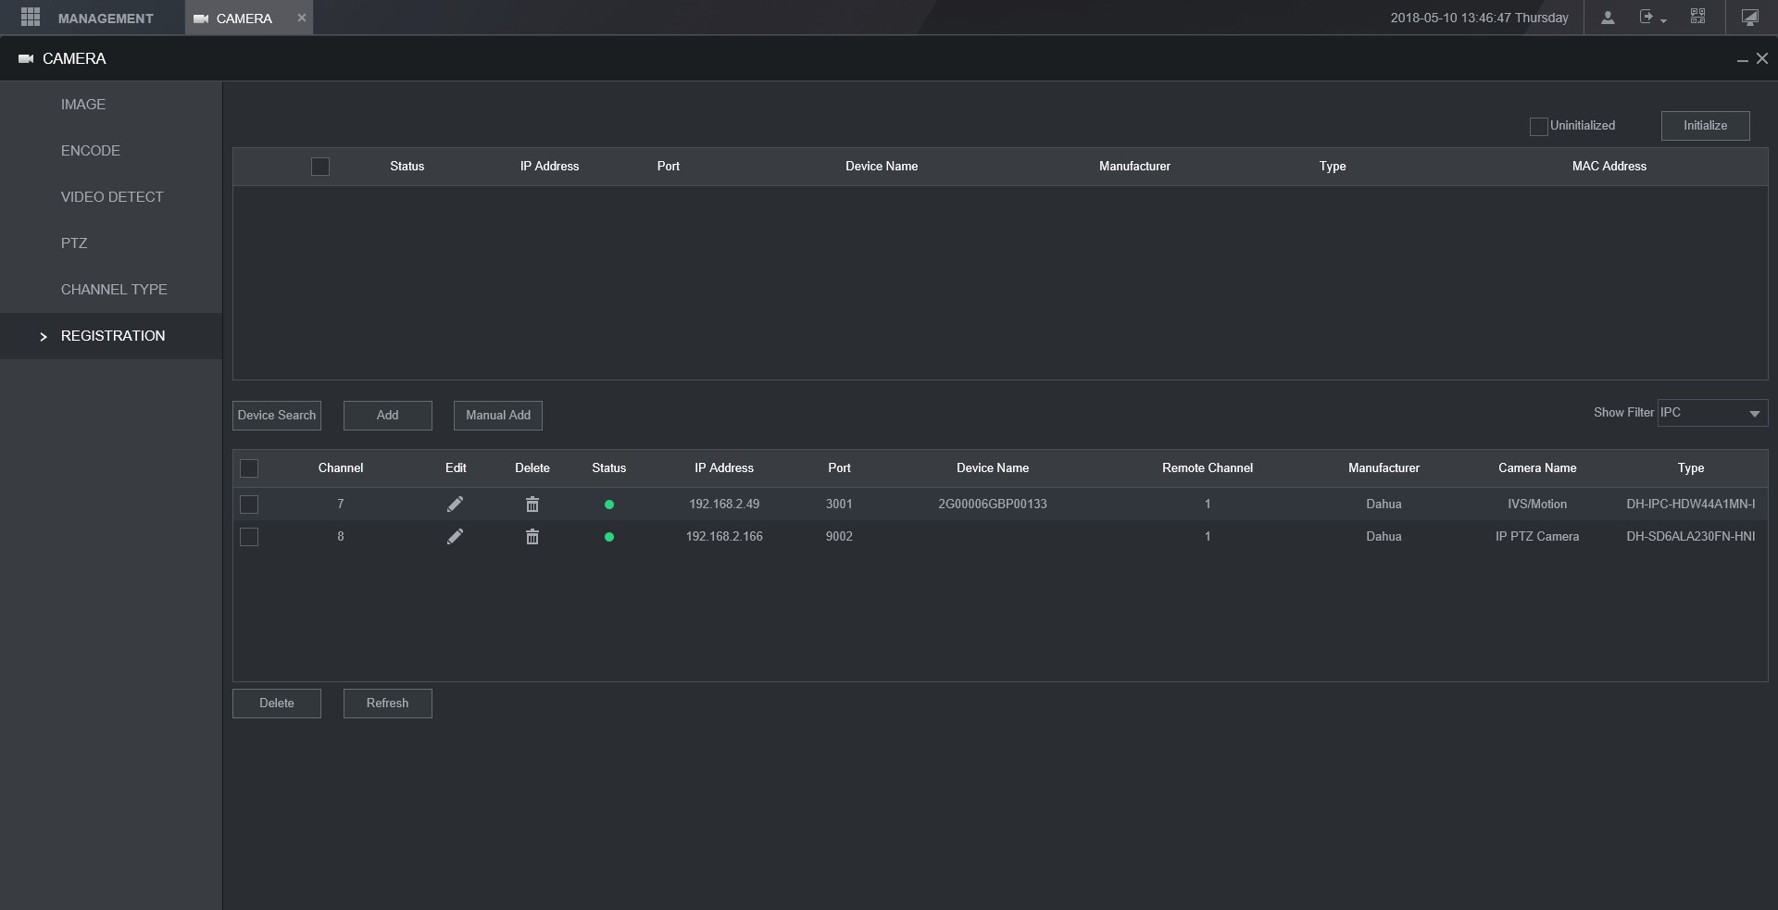Open the Show Filter IPC dropdown
The image size is (1778, 910).
[x=1712, y=413]
